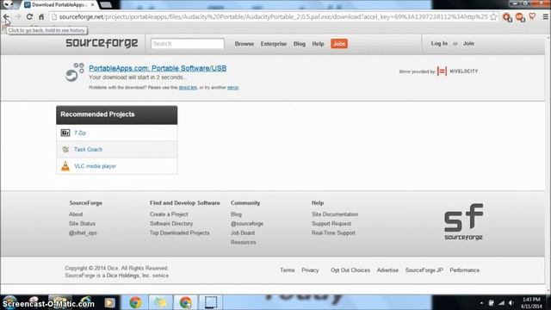
Task: Try another mirror link
Action: tap(232, 88)
